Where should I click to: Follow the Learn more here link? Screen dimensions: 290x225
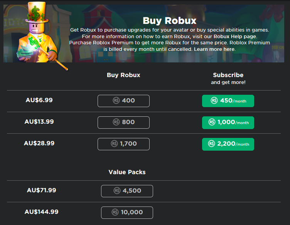pos(214,49)
